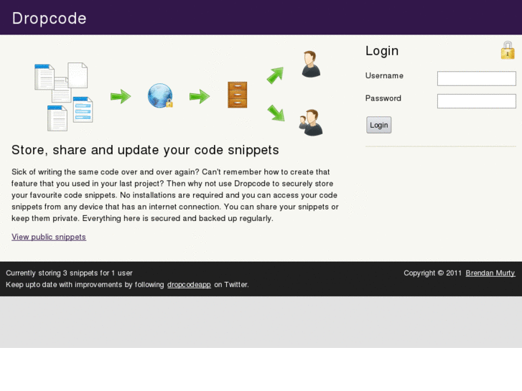Click the Login button

379,125
